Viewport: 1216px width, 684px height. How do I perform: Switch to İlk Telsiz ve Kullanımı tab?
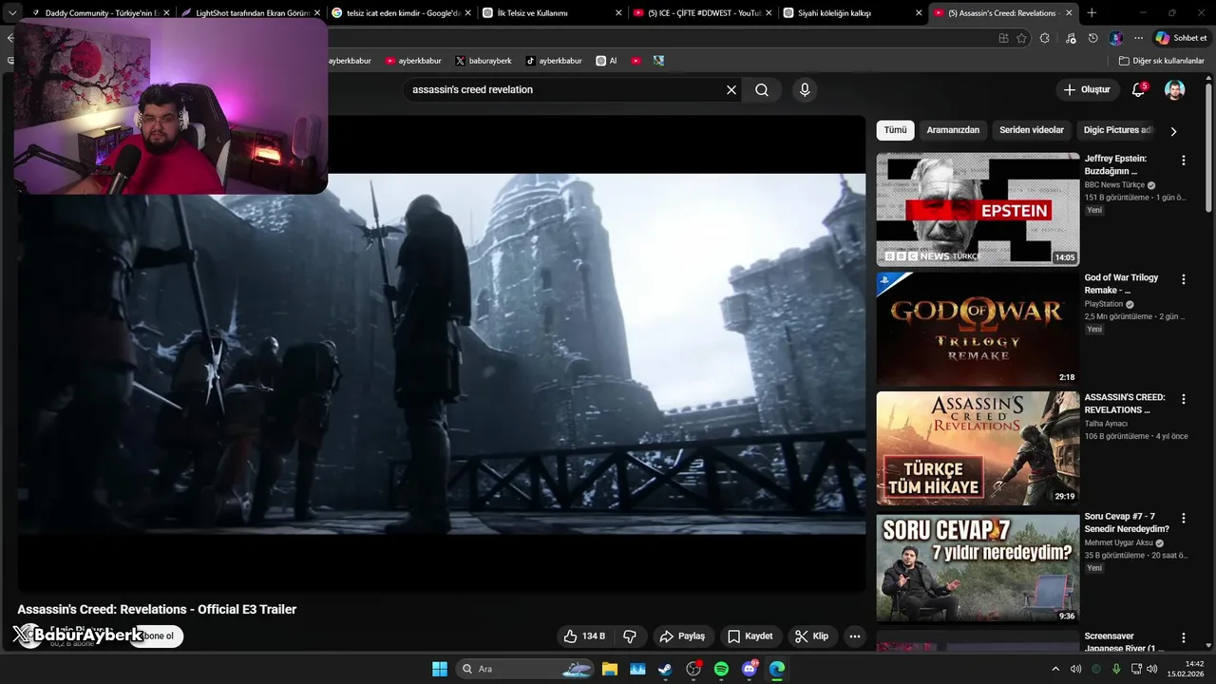point(551,13)
